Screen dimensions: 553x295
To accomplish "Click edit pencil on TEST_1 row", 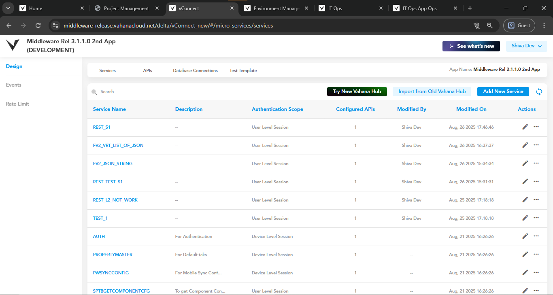I will point(525,218).
